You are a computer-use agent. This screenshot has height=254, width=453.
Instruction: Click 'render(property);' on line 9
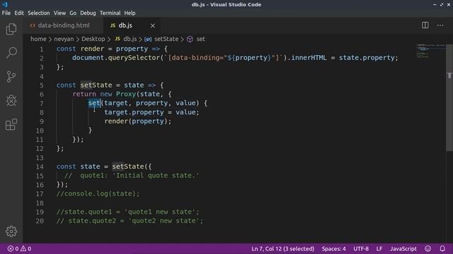click(138, 121)
